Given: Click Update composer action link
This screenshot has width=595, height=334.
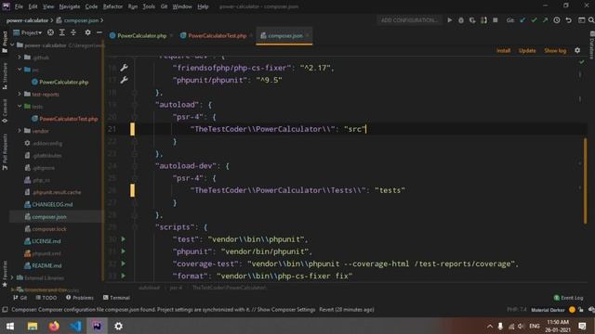Looking at the screenshot, I should point(527,50).
